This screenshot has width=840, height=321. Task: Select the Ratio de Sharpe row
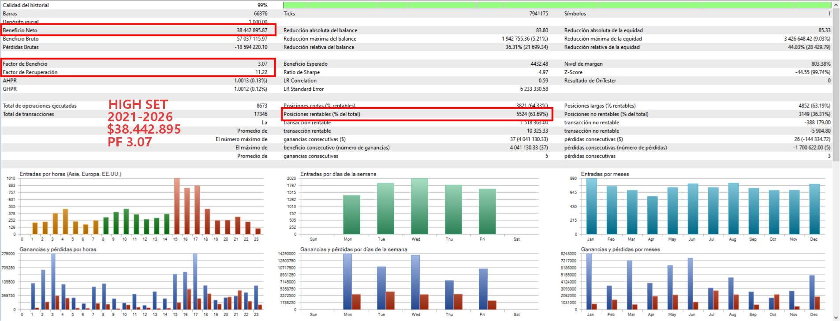pos(416,72)
